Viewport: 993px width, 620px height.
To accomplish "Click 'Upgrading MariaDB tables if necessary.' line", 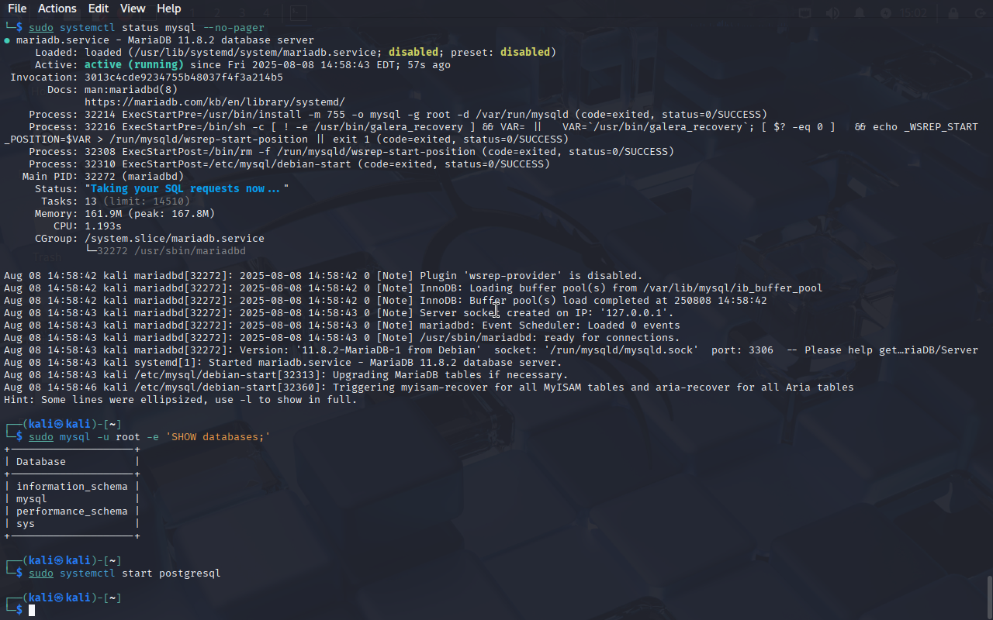I will point(286,375).
